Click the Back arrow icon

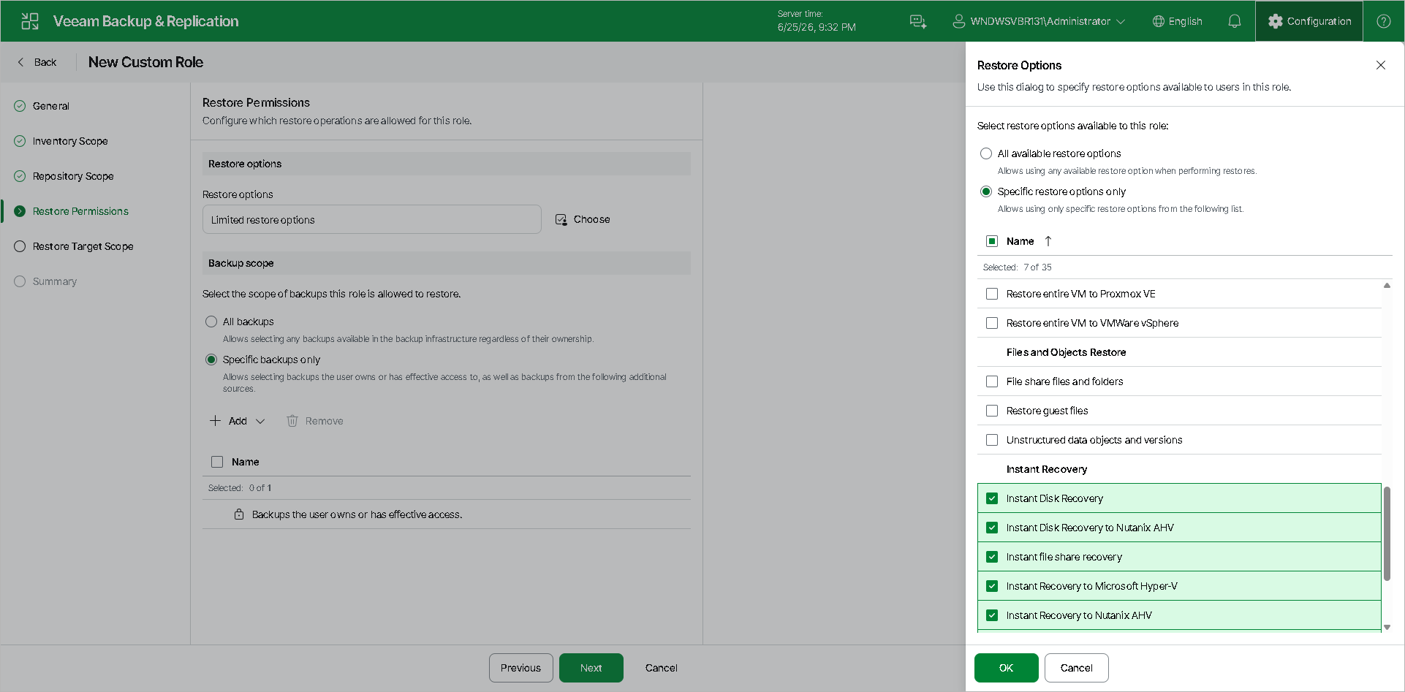tap(20, 62)
